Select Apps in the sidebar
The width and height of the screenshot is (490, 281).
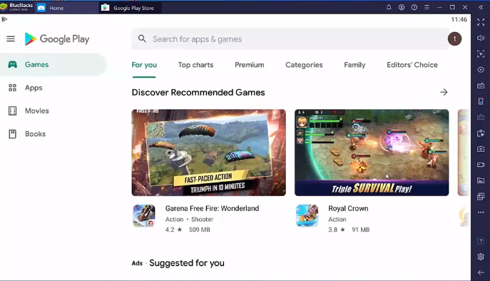53,88
